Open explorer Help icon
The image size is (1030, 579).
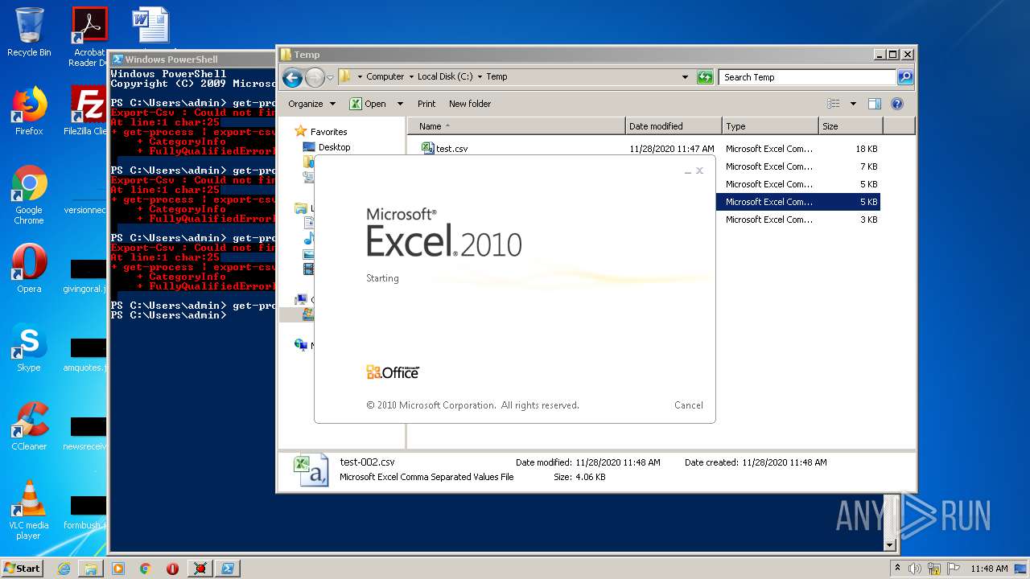(897, 104)
